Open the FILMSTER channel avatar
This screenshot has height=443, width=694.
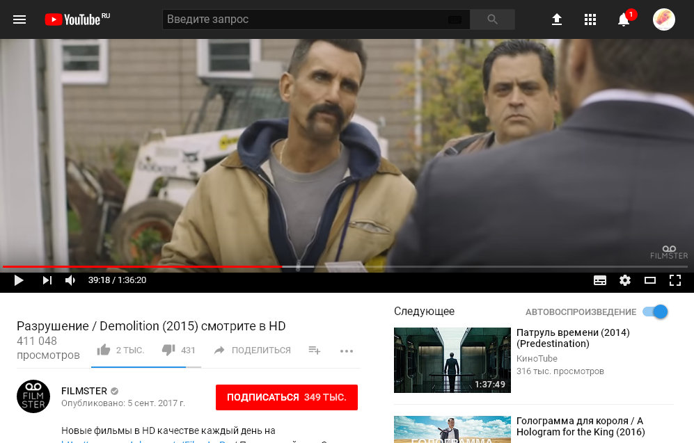click(x=33, y=396)
